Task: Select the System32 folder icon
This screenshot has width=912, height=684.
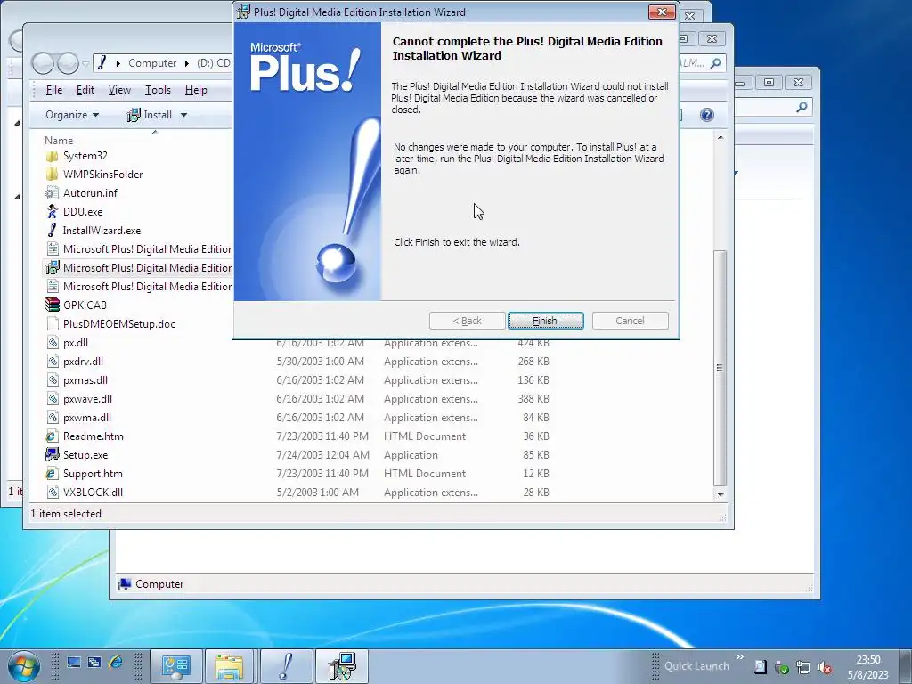Action: (52, 156)
